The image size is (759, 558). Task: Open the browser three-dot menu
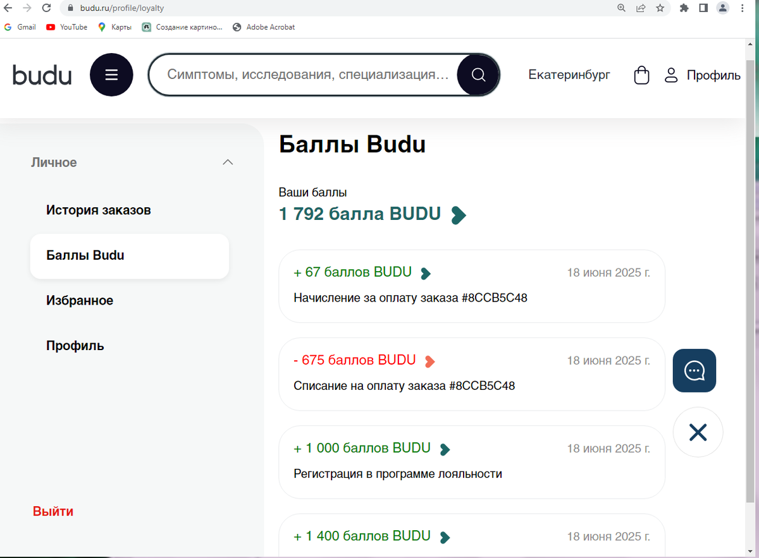pos(741,8)
